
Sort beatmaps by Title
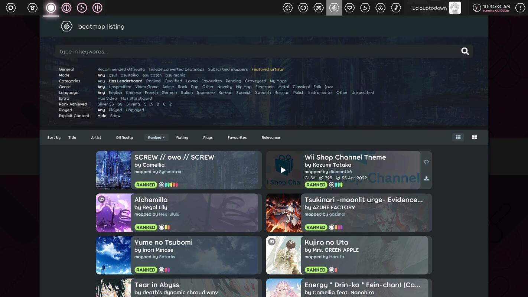coord(72,138)
